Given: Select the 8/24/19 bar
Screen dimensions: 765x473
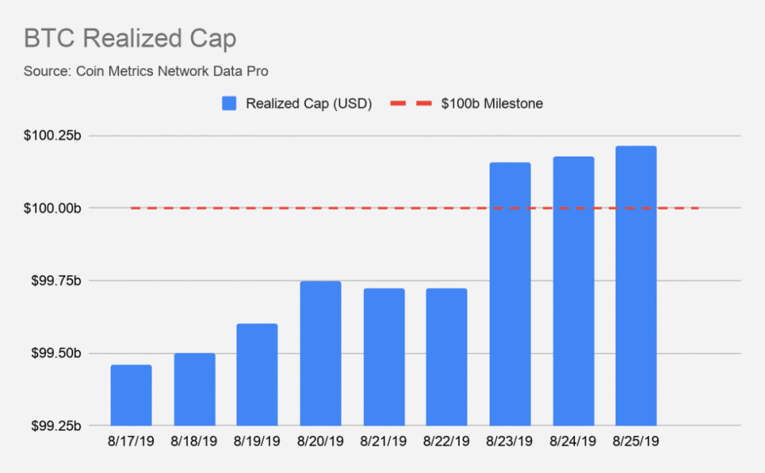Looking at the screenshot, I should point(573,291).
